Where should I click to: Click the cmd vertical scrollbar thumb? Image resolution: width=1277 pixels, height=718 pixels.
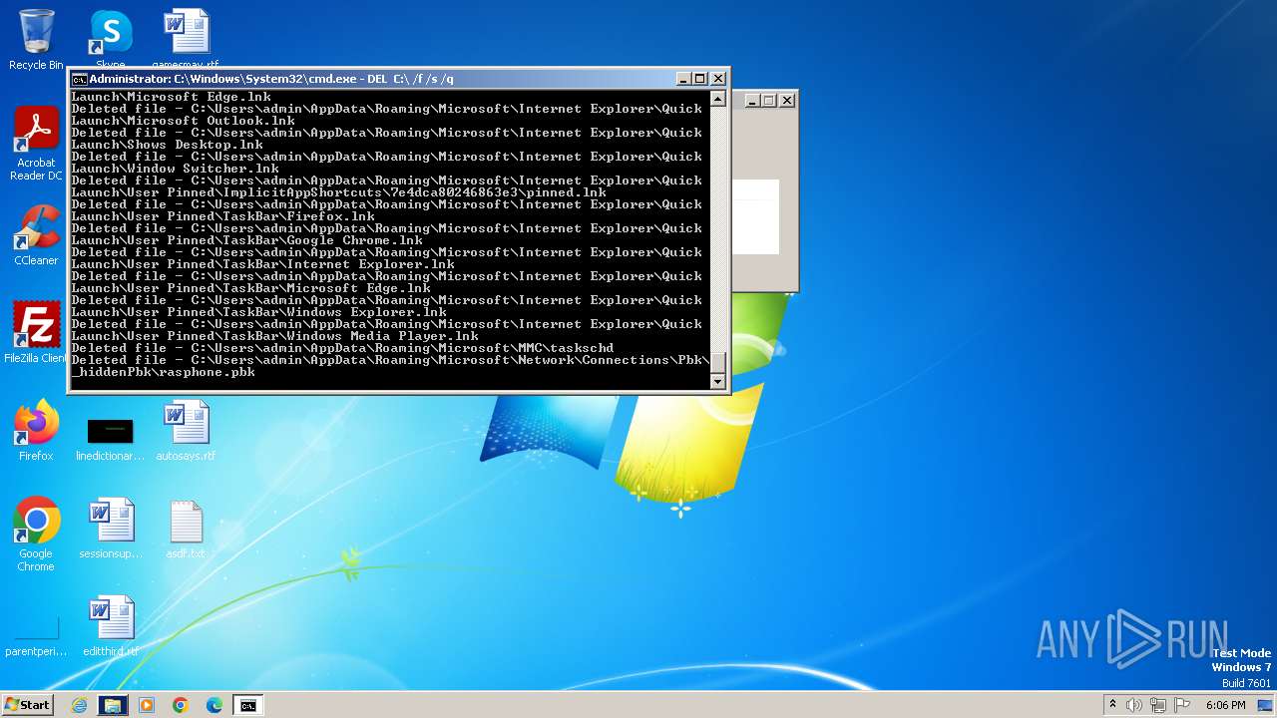point(717,363)
